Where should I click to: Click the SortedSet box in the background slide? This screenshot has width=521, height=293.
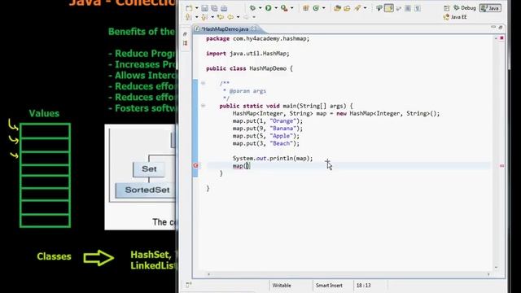point(146,190)
